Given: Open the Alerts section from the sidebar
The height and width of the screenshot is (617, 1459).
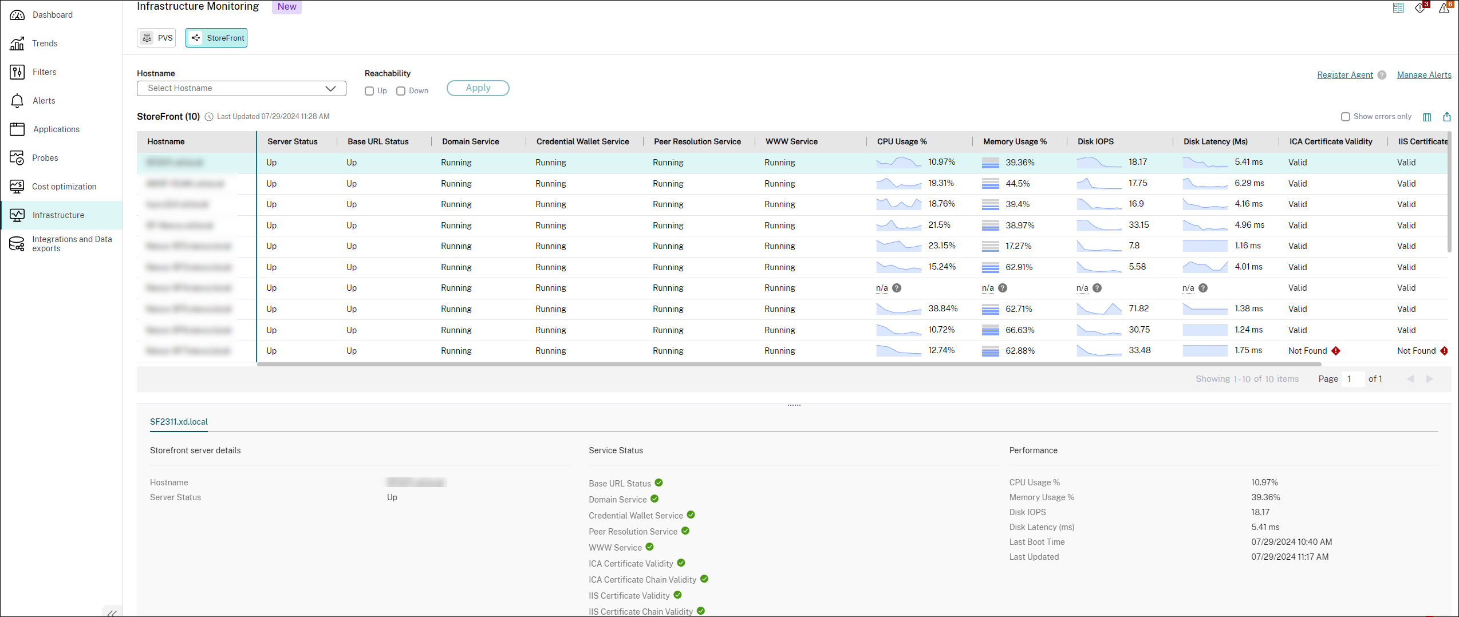Looking at the screenshot, I should point(44,100).
